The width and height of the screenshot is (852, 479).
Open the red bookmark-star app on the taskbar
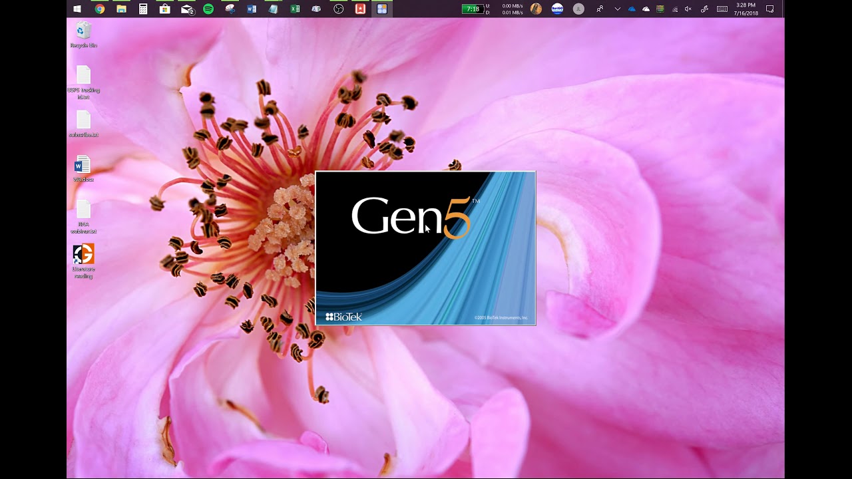point(360,9)
